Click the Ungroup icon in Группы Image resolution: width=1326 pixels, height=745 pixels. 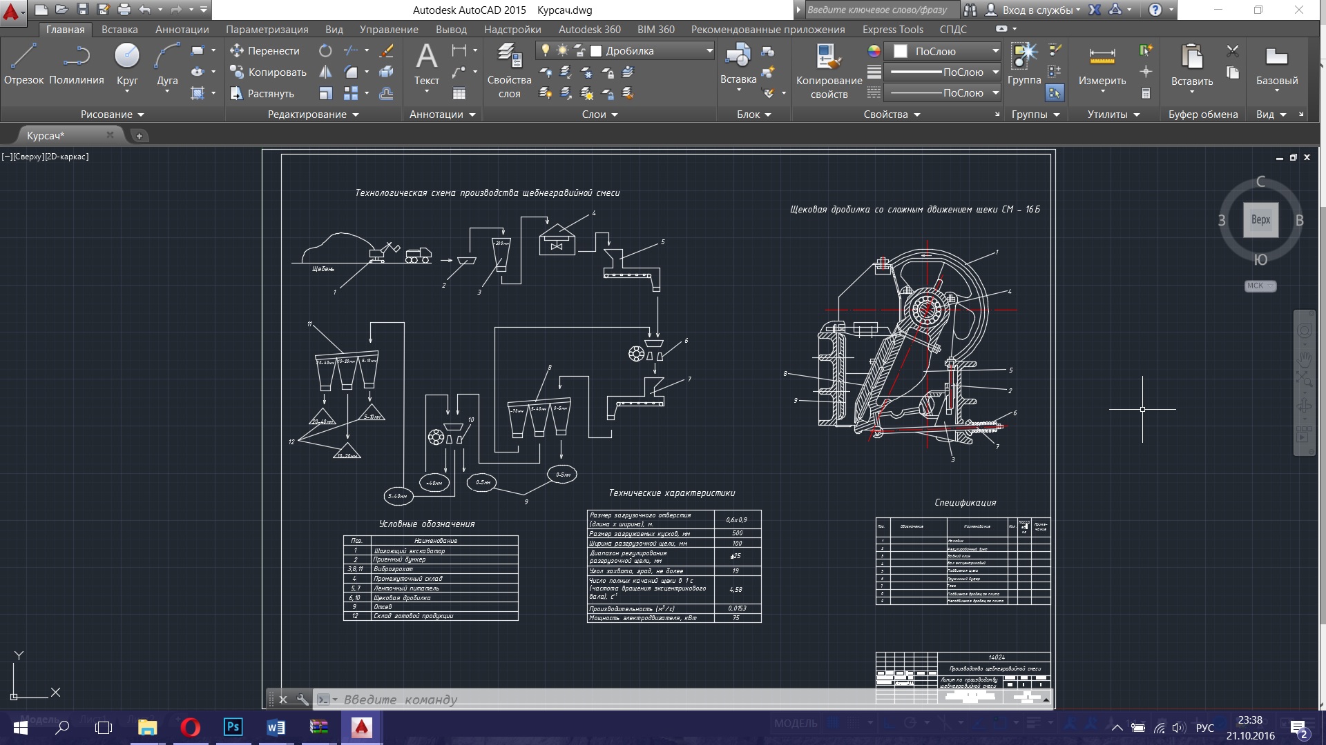1055,50
